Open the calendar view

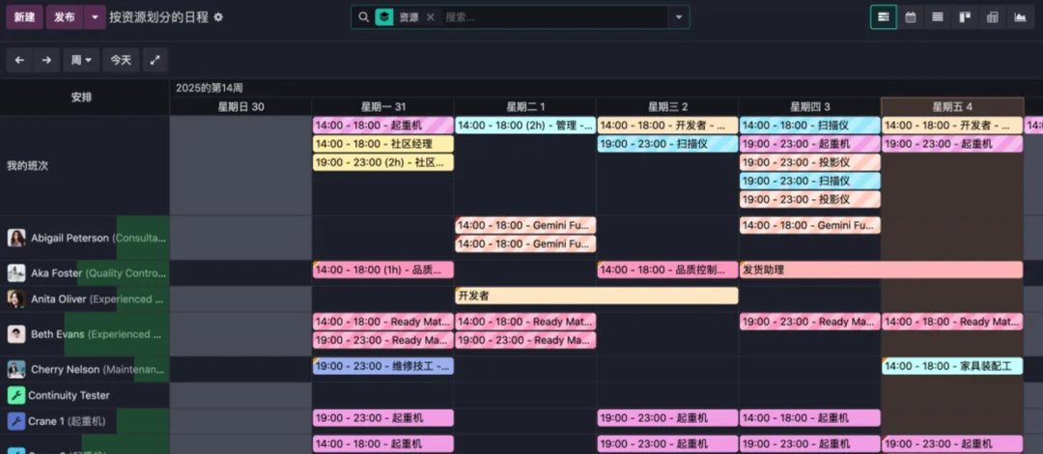pos(910,17)
